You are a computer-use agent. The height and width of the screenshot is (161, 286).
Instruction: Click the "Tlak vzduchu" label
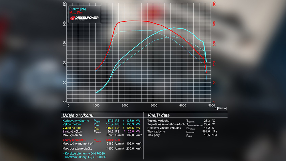(x=156, y=131)
